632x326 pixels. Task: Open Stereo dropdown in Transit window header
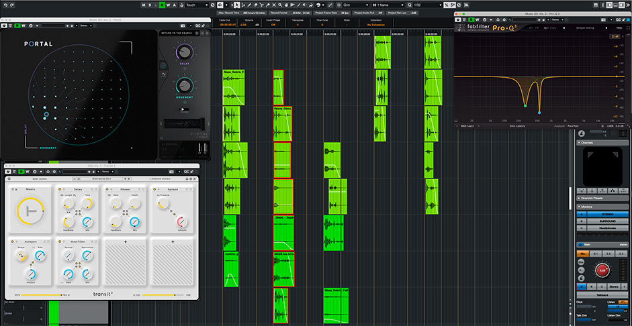[107, 172]
